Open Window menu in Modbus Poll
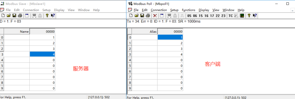The width and height of the screenshot is (295, 99). 228,10
